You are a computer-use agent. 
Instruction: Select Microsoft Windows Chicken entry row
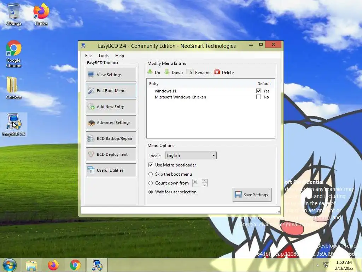point(211,97)
